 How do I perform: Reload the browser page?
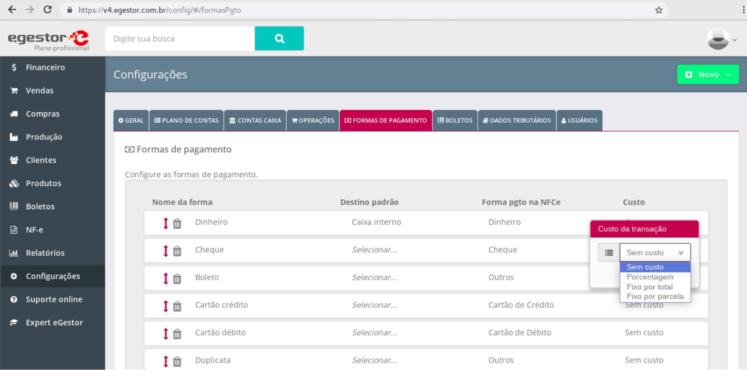(48, 10)
